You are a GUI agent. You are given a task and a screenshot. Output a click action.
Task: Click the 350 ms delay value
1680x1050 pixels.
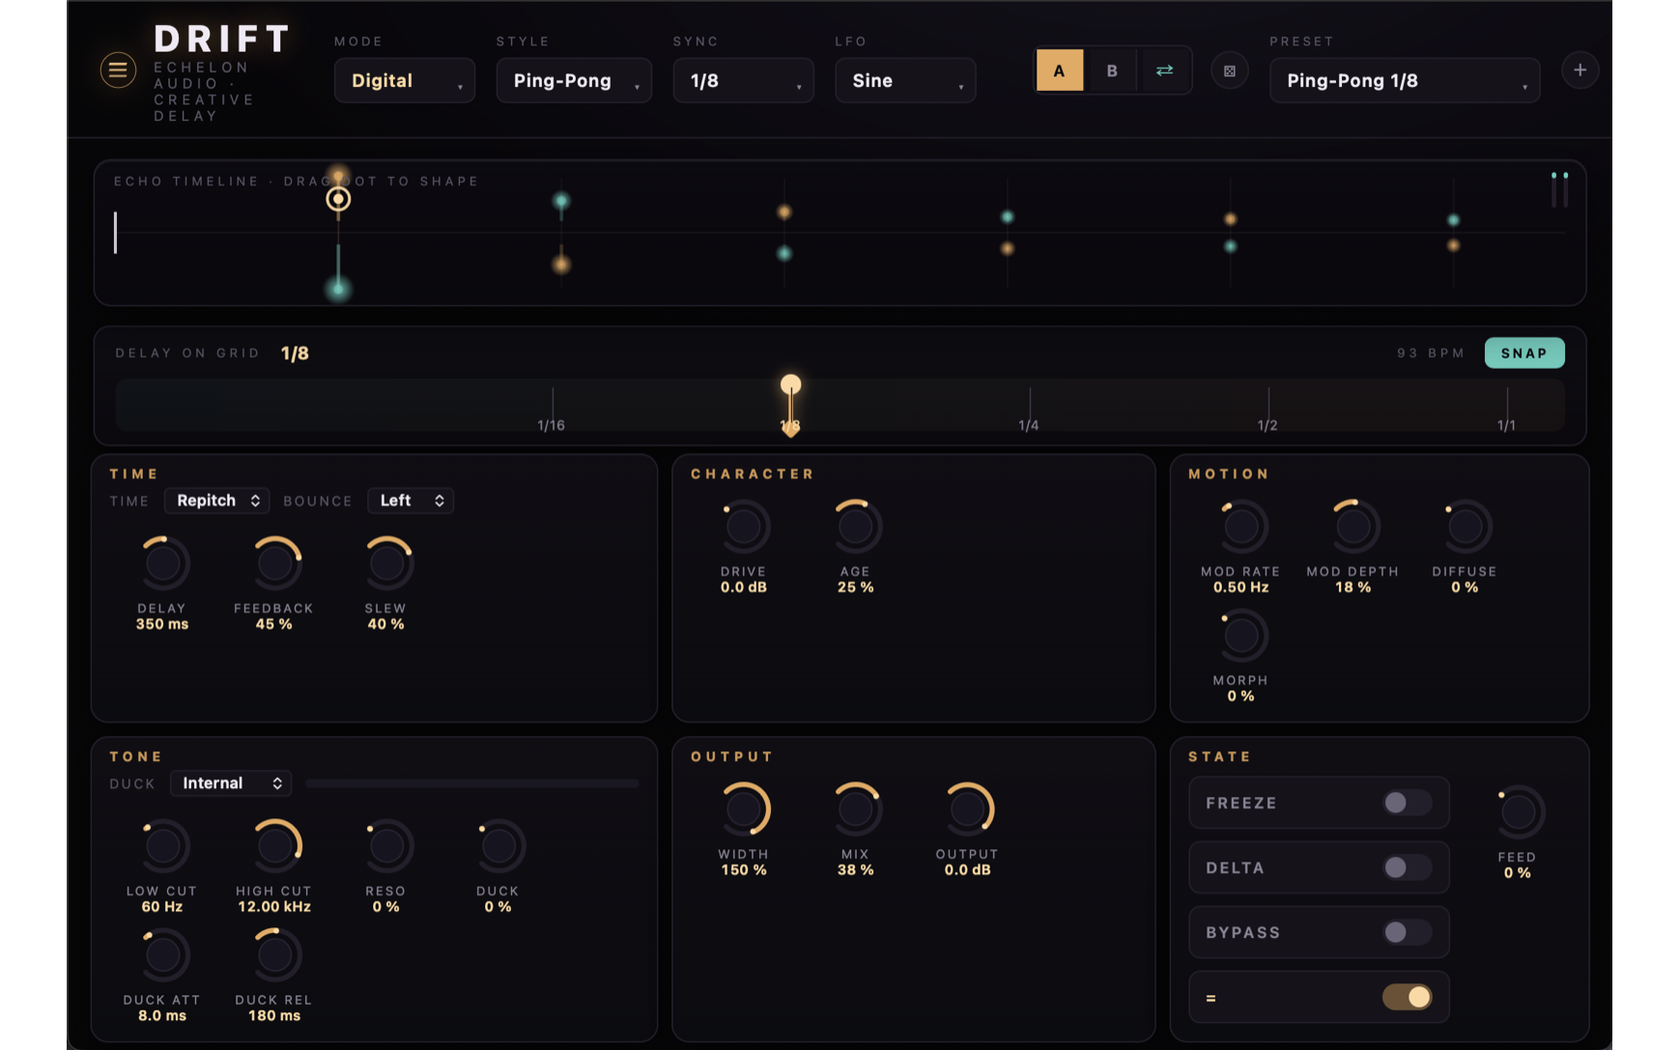point(162,625)
